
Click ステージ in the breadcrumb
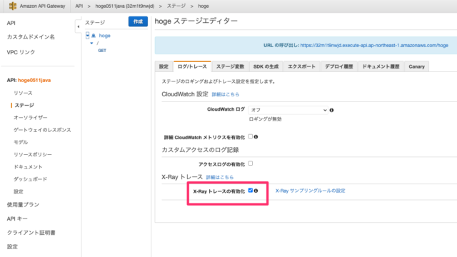[176, 6]
